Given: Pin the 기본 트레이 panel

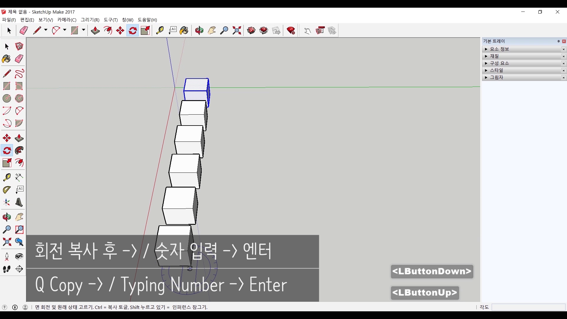Looking at the screenshot, I should (x=558, y=41).
